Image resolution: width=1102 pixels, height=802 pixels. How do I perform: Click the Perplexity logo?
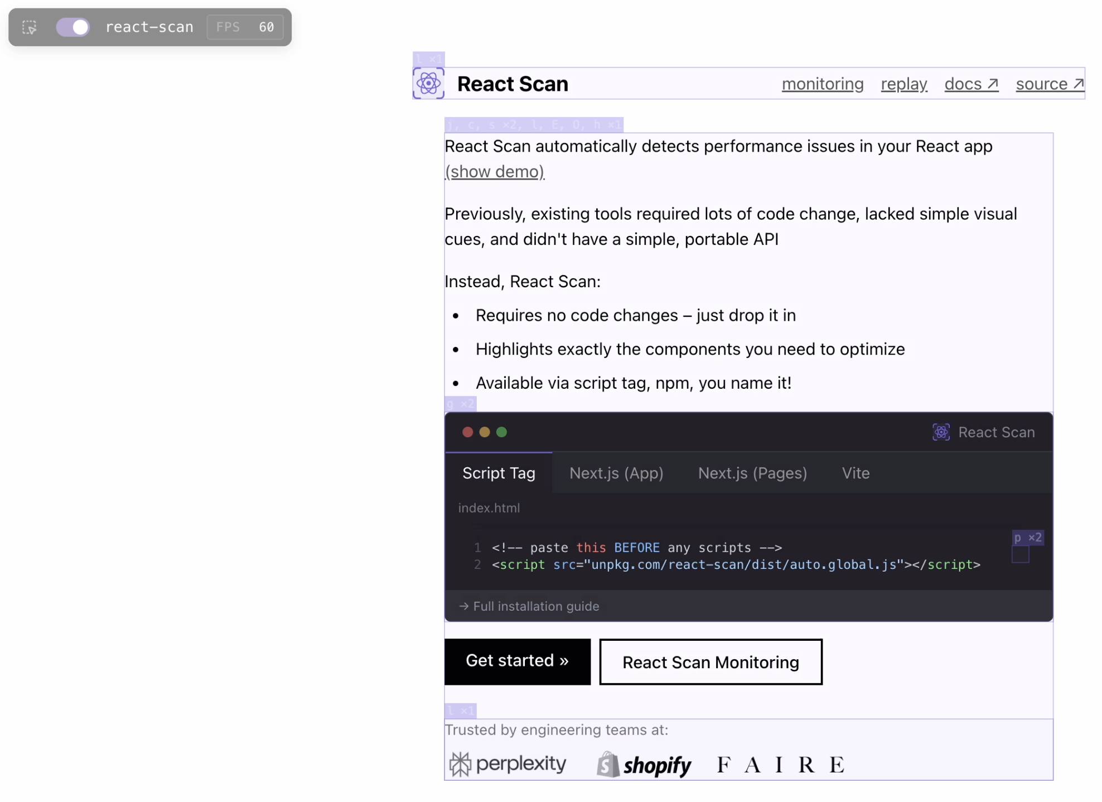coord(507,764)
